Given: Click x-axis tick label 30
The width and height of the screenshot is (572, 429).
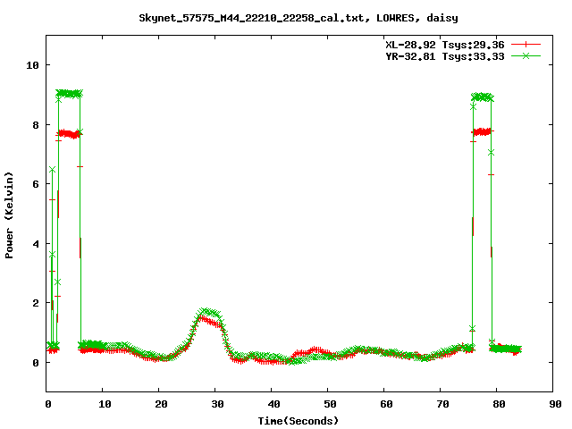Looking at the screenshot, I should tap(217, 404).
